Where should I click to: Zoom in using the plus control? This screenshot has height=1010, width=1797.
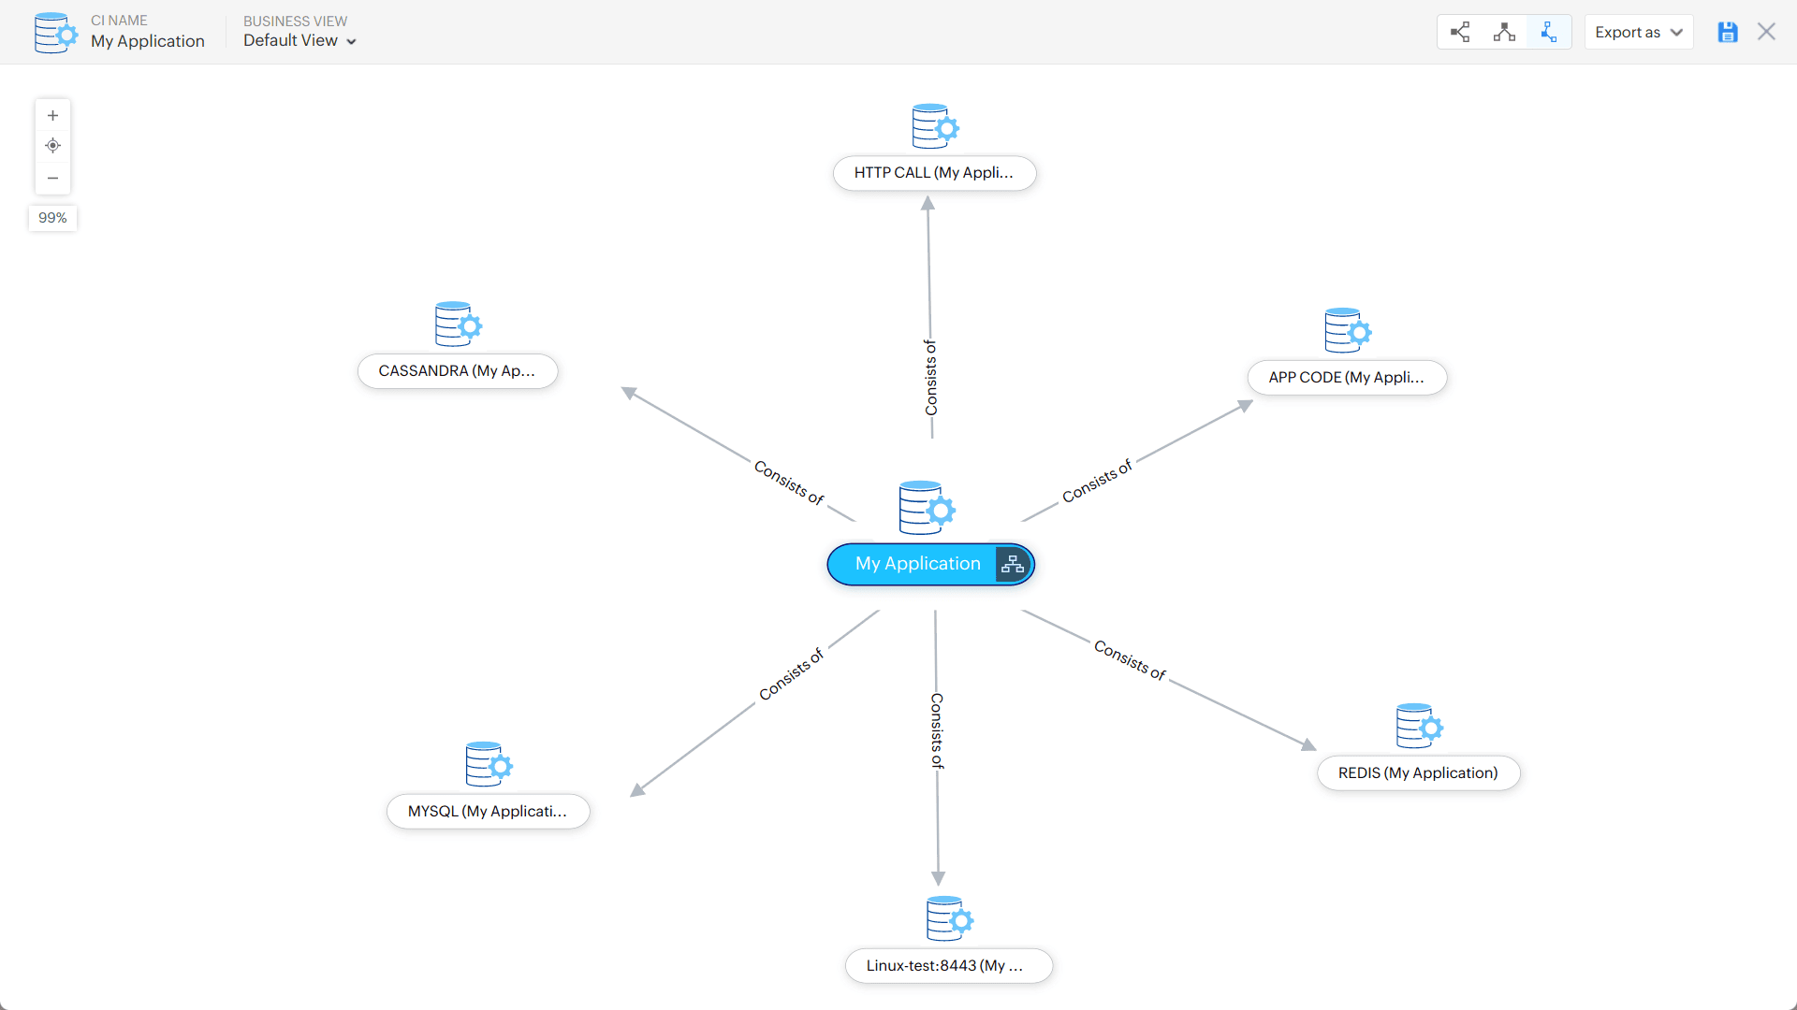52,115
